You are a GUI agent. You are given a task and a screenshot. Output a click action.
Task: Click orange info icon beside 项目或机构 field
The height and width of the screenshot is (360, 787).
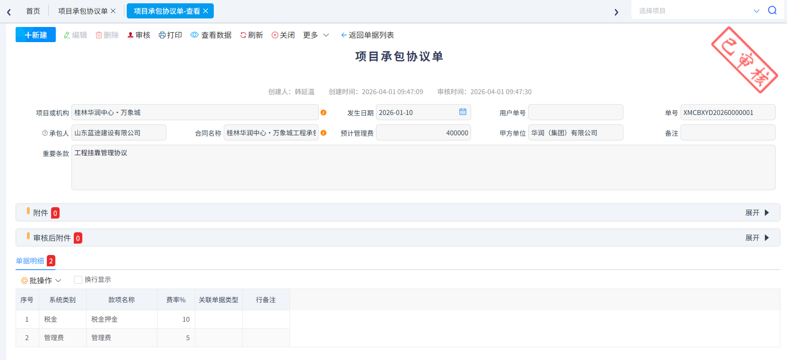(324, 113)
